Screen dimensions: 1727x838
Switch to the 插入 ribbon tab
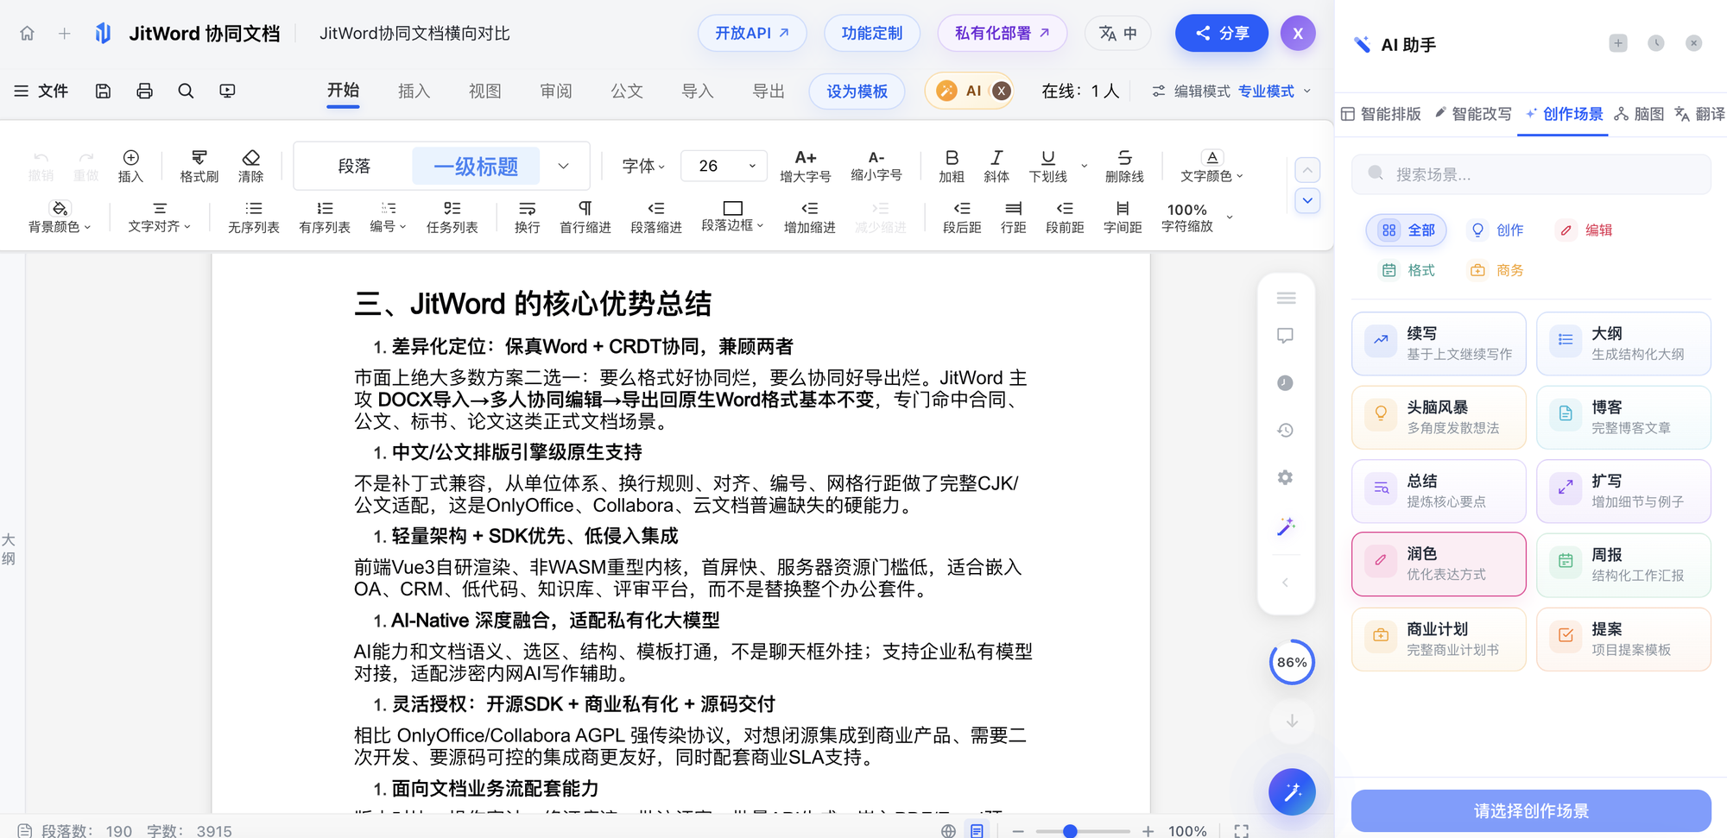tap(414, 91)
